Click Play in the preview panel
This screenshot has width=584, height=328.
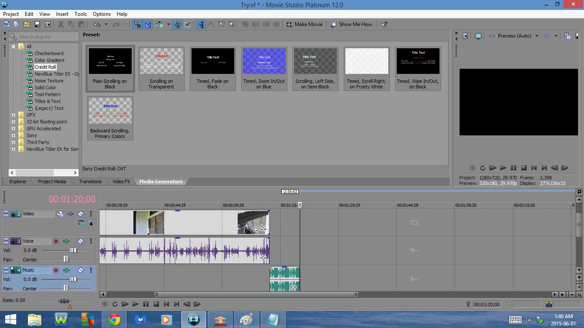pyautogui.click(x=503, y=168)
